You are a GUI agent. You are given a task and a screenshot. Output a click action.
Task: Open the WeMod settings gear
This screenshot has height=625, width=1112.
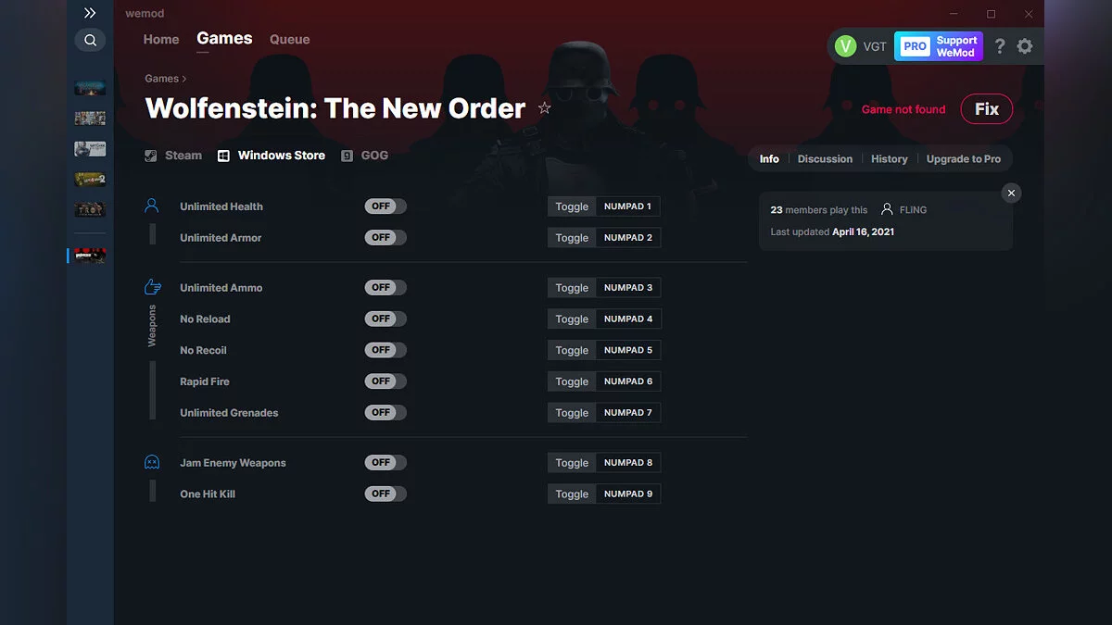click(x=1025, y=45)
